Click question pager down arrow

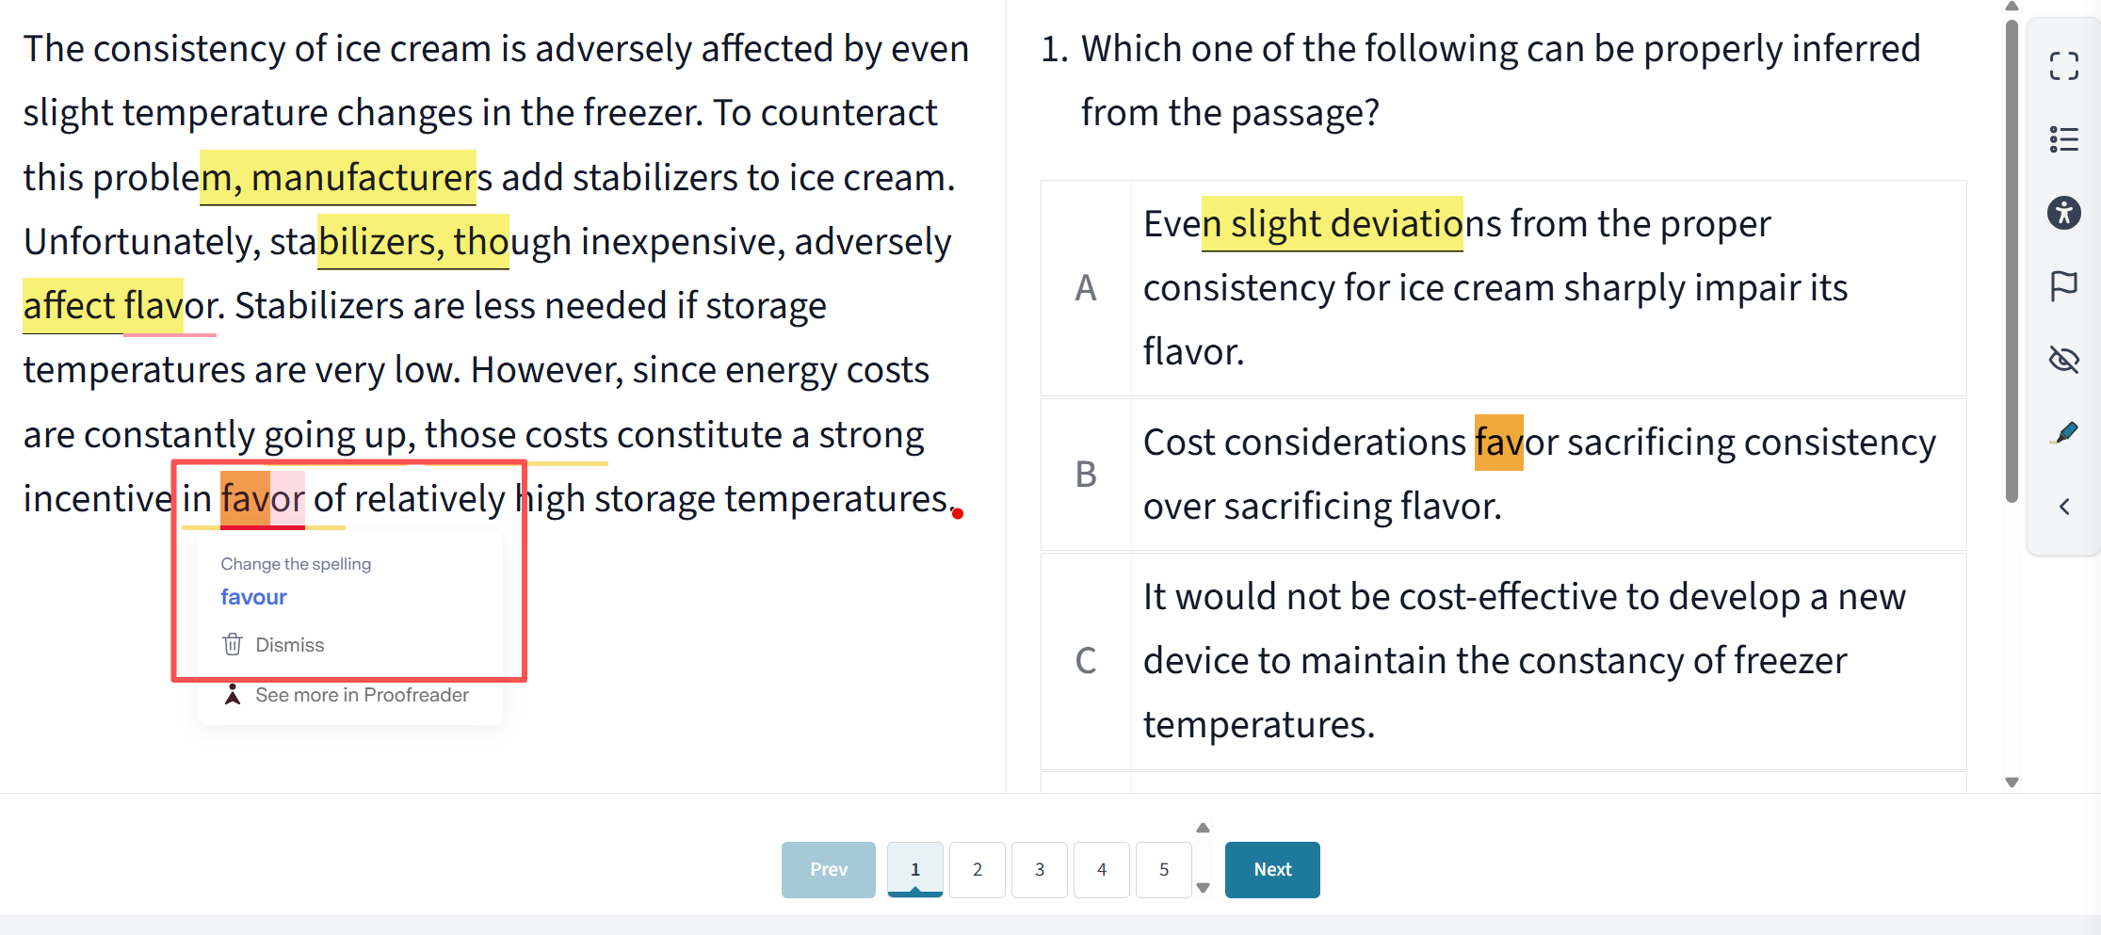tap(1203, 887)
